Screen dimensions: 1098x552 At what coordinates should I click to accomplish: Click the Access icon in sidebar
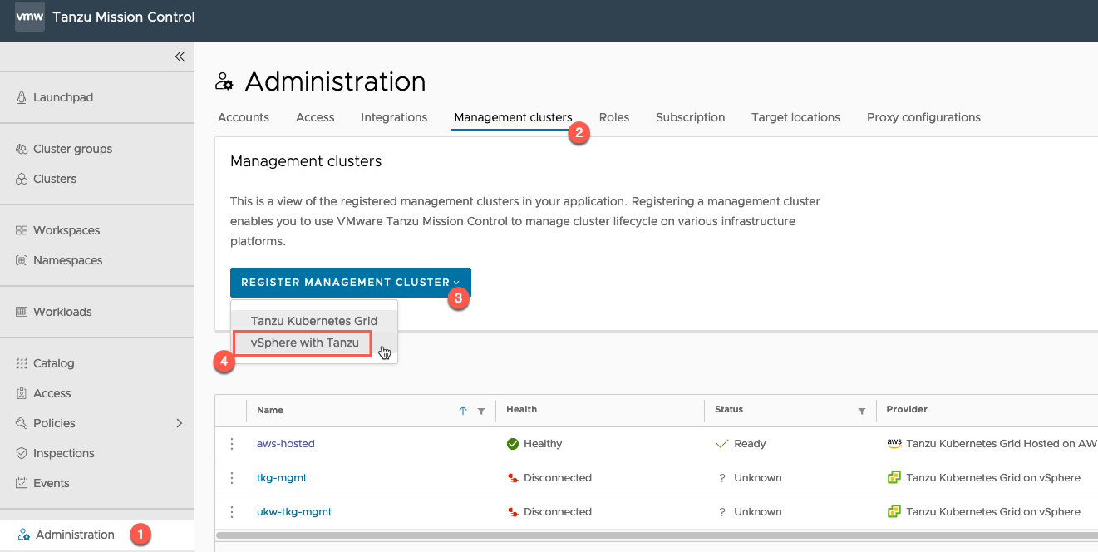22,393
